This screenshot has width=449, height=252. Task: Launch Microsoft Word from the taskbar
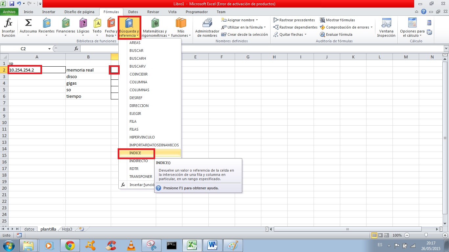coord(213,245)
